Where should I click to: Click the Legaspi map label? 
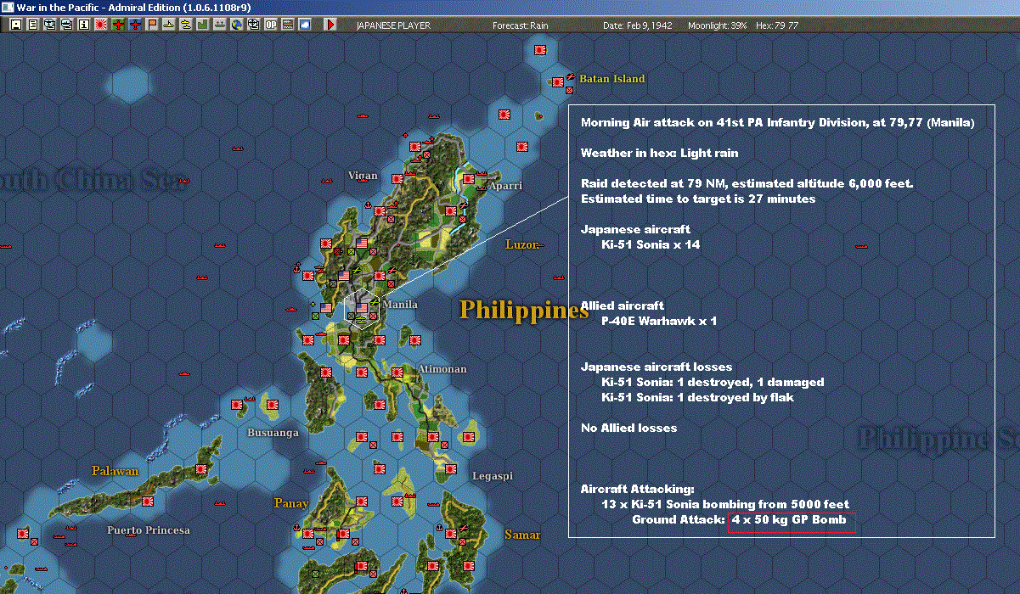click(x=493, y=476)
